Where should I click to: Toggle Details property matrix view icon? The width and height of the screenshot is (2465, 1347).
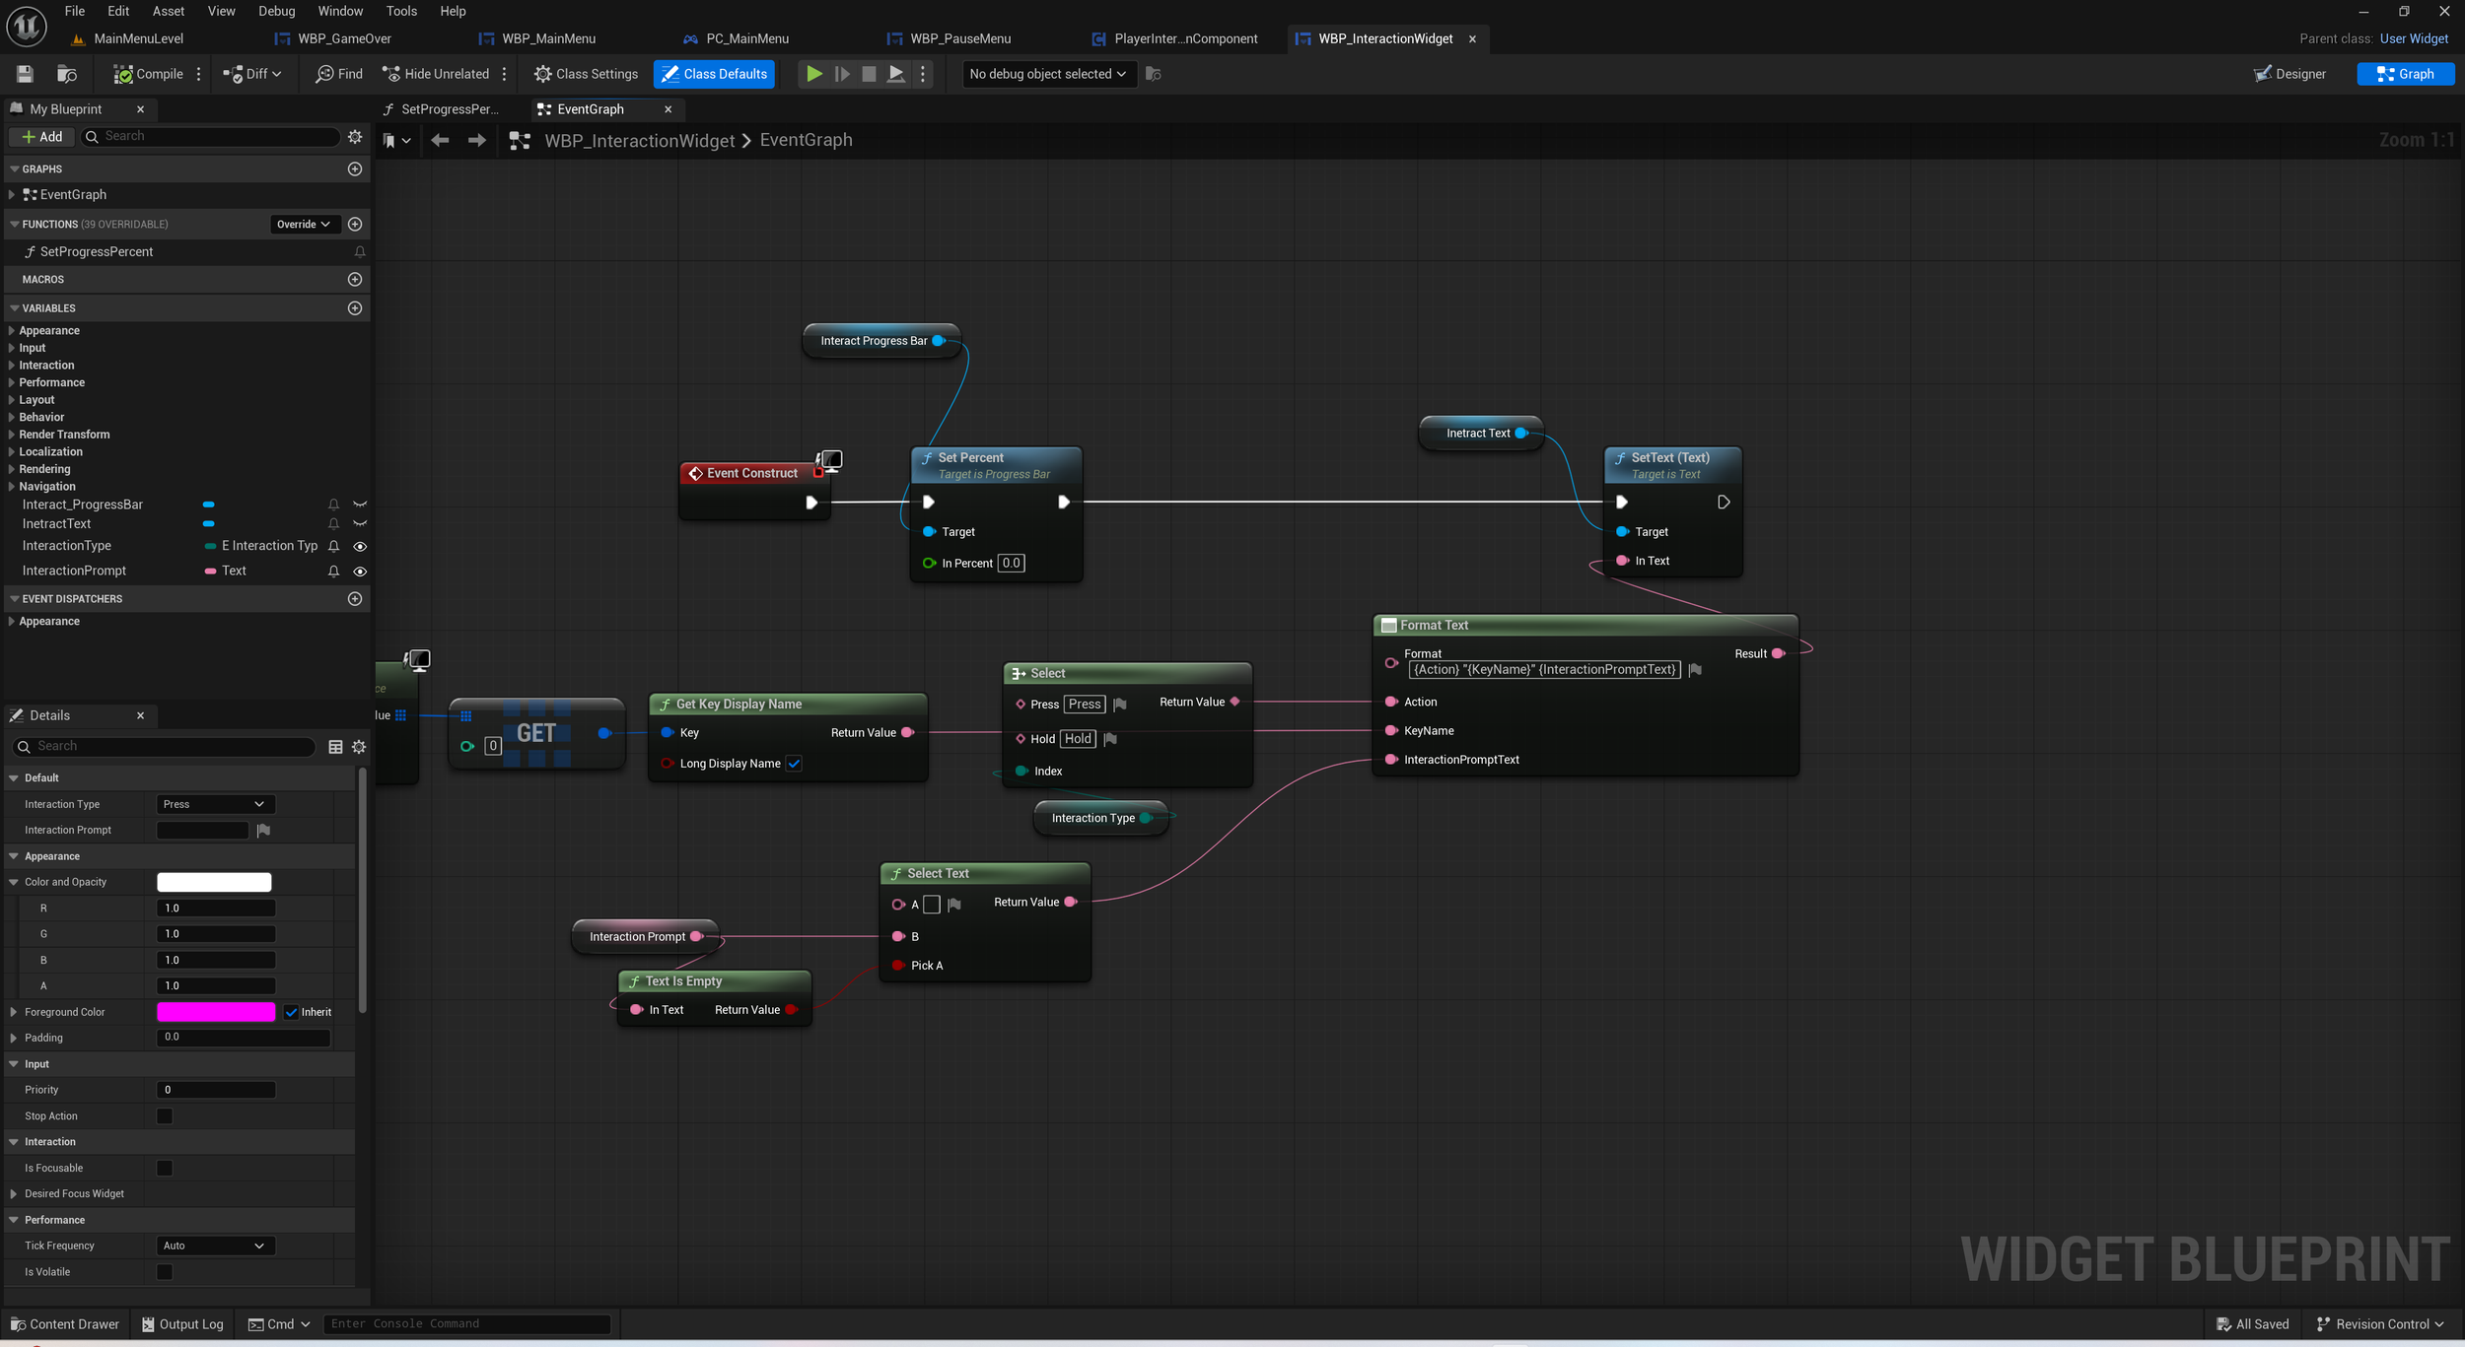335,747
